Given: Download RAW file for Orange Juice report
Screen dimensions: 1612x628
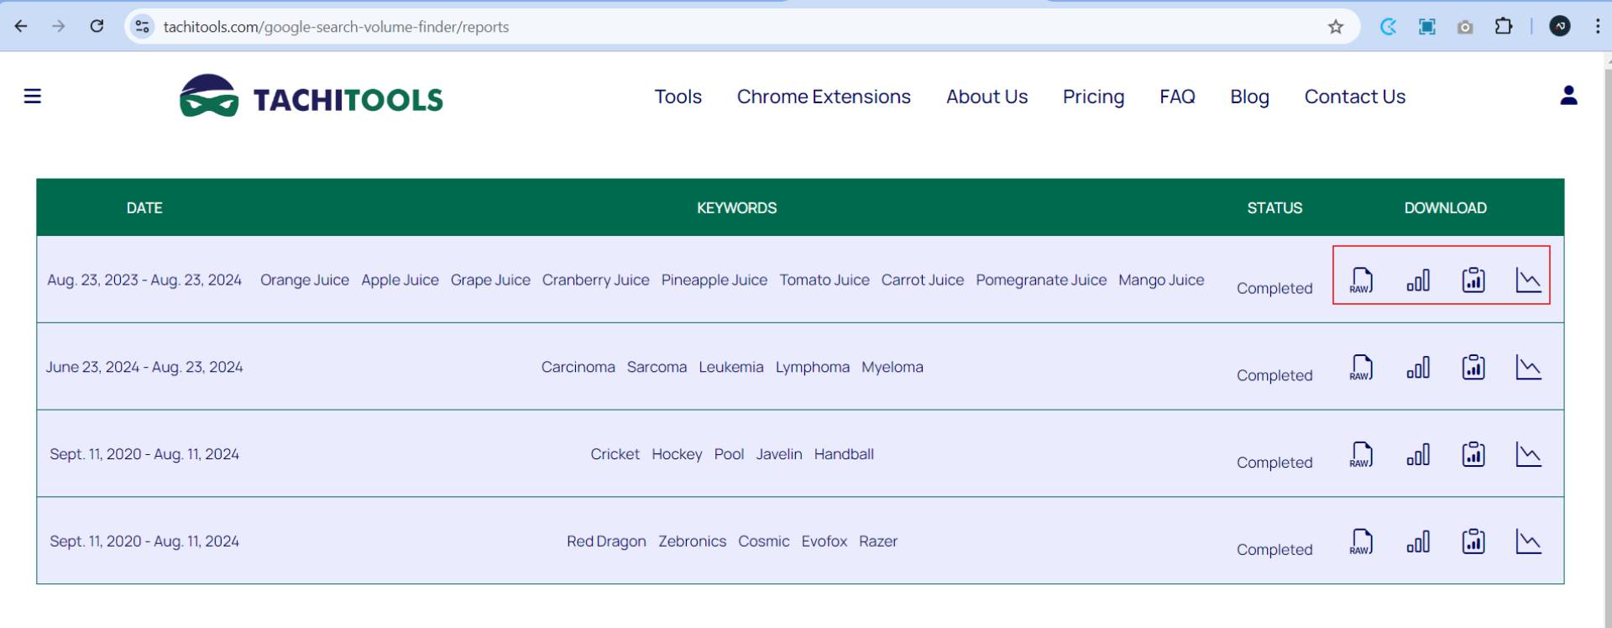Looking at the screenshot, I should click(x=1361, y=280).
